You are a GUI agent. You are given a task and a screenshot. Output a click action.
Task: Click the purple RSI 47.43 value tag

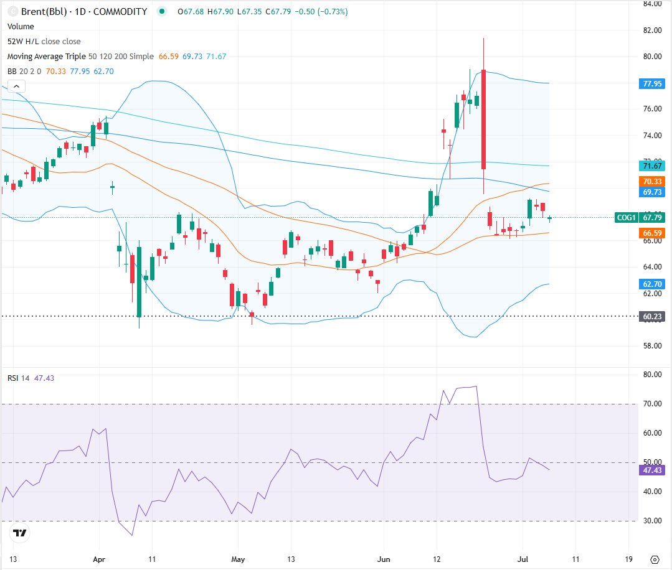click(x=651, y=470)
